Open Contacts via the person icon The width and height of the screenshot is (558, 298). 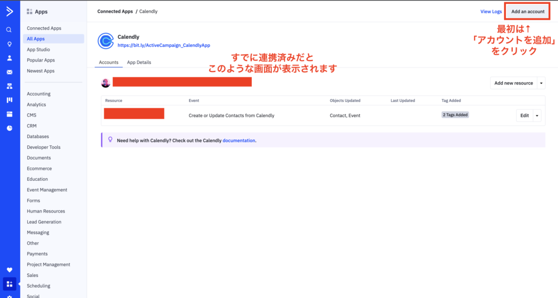[x=9, y=58]
